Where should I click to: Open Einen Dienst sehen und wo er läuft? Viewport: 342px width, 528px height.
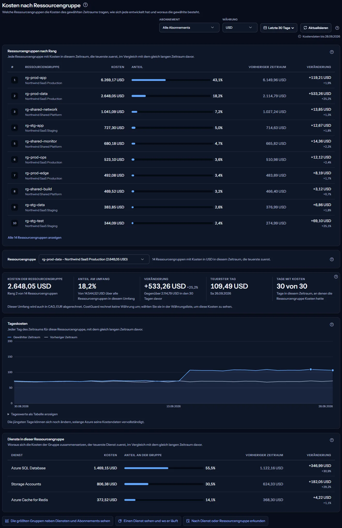pyautogui.click(x=148, y=521)
